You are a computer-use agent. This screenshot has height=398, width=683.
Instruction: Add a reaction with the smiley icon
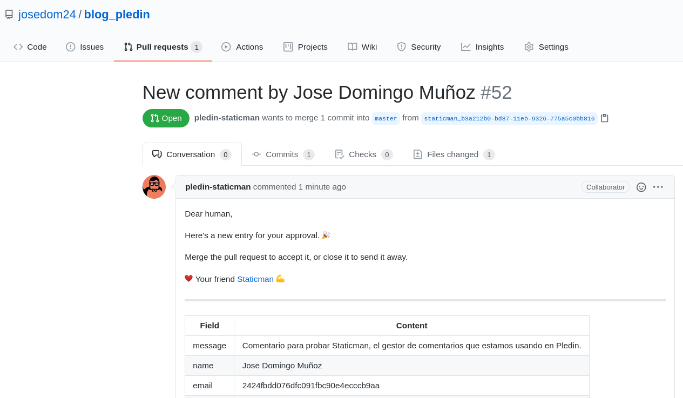(641, 187)
